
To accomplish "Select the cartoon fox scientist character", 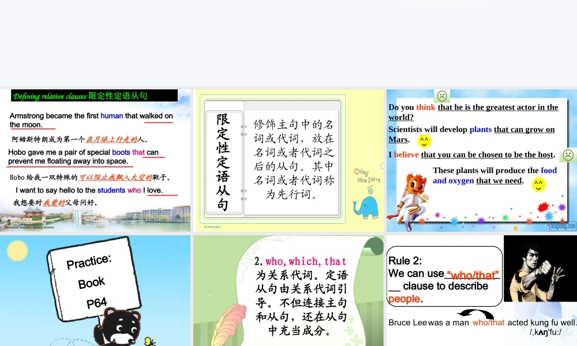I will pyautogui.click(x=411, y=196).
